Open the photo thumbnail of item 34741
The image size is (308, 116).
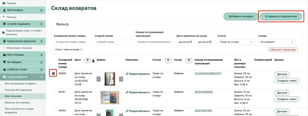coord(110,97)
